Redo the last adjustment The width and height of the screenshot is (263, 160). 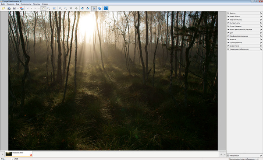[x=36, y=8]
